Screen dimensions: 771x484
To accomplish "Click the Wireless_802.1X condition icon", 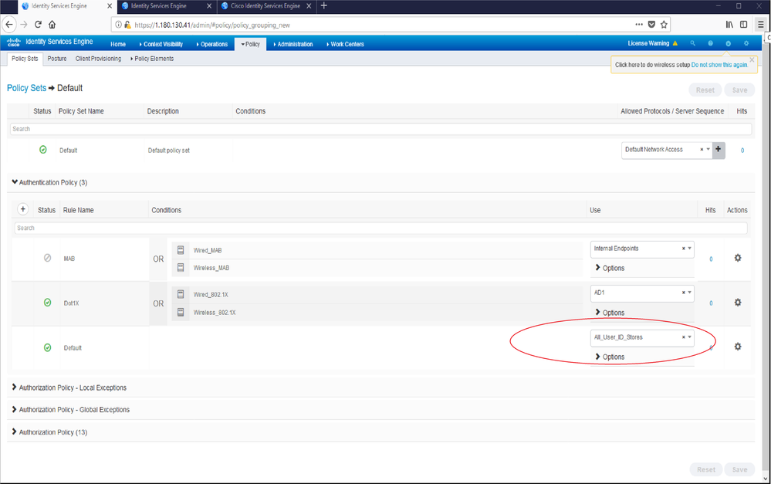I will pyautogui.click(x=181, y=312).
